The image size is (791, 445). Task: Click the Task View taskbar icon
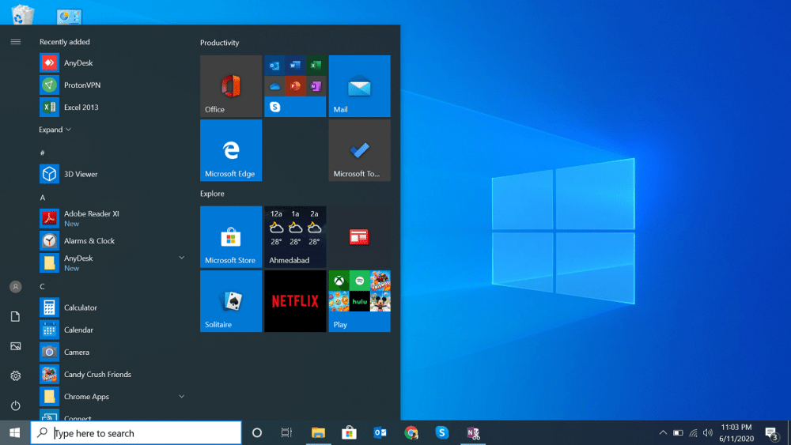click(x=286, y=433)
